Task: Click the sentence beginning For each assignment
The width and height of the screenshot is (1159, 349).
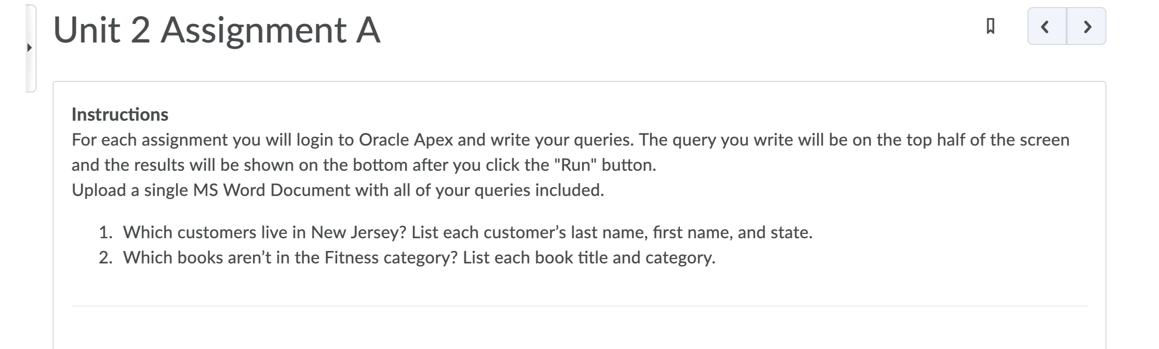Action: point(570,152)
